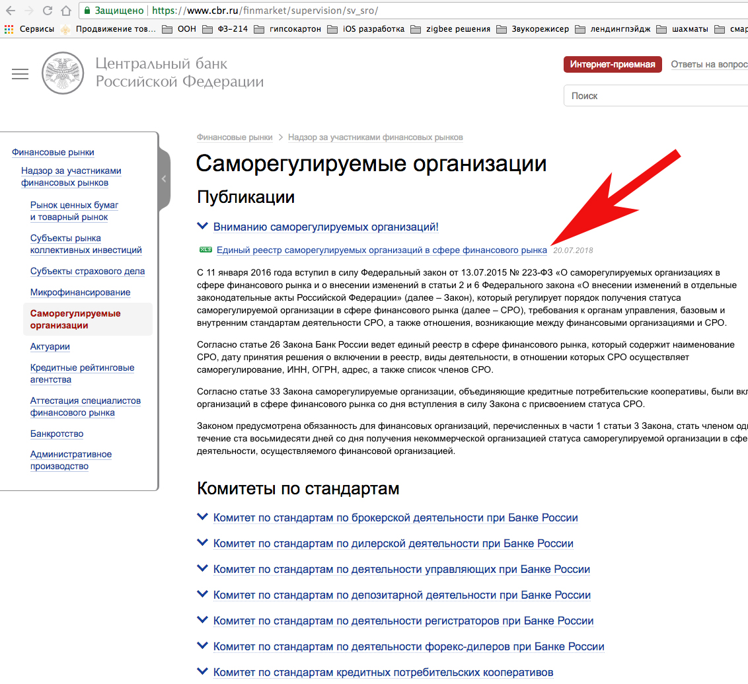Open the Звукорежисер bookmark folder
This screenshot has width=748, height=684.
pos(533,29)
